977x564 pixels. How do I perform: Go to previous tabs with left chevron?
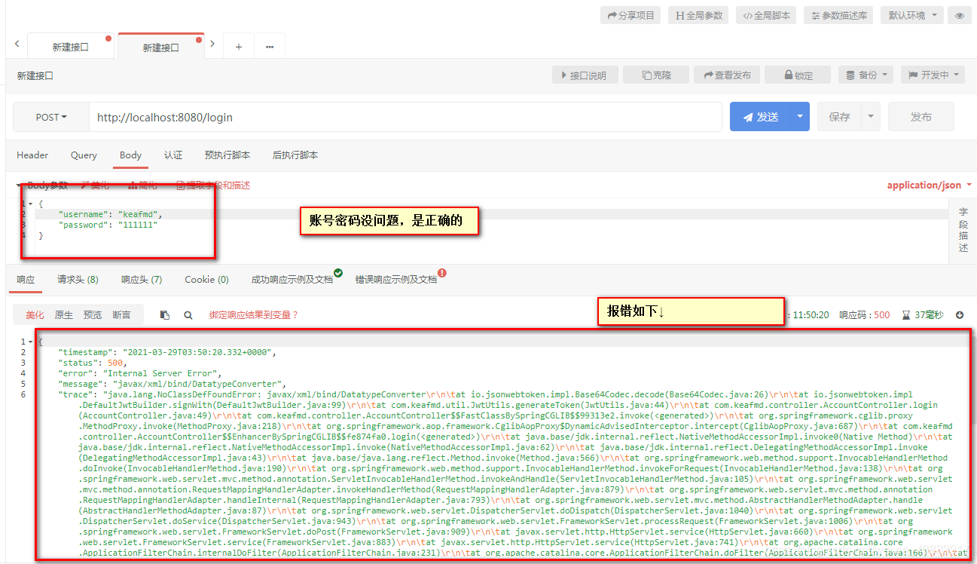click(x=17, y=44)
